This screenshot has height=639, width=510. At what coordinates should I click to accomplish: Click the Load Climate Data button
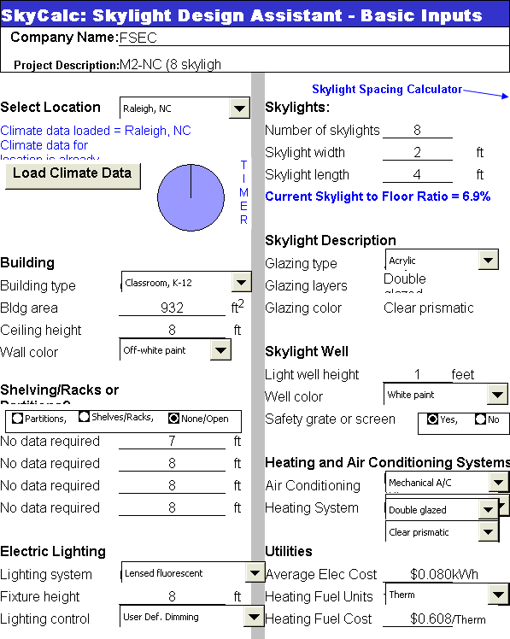73,176
